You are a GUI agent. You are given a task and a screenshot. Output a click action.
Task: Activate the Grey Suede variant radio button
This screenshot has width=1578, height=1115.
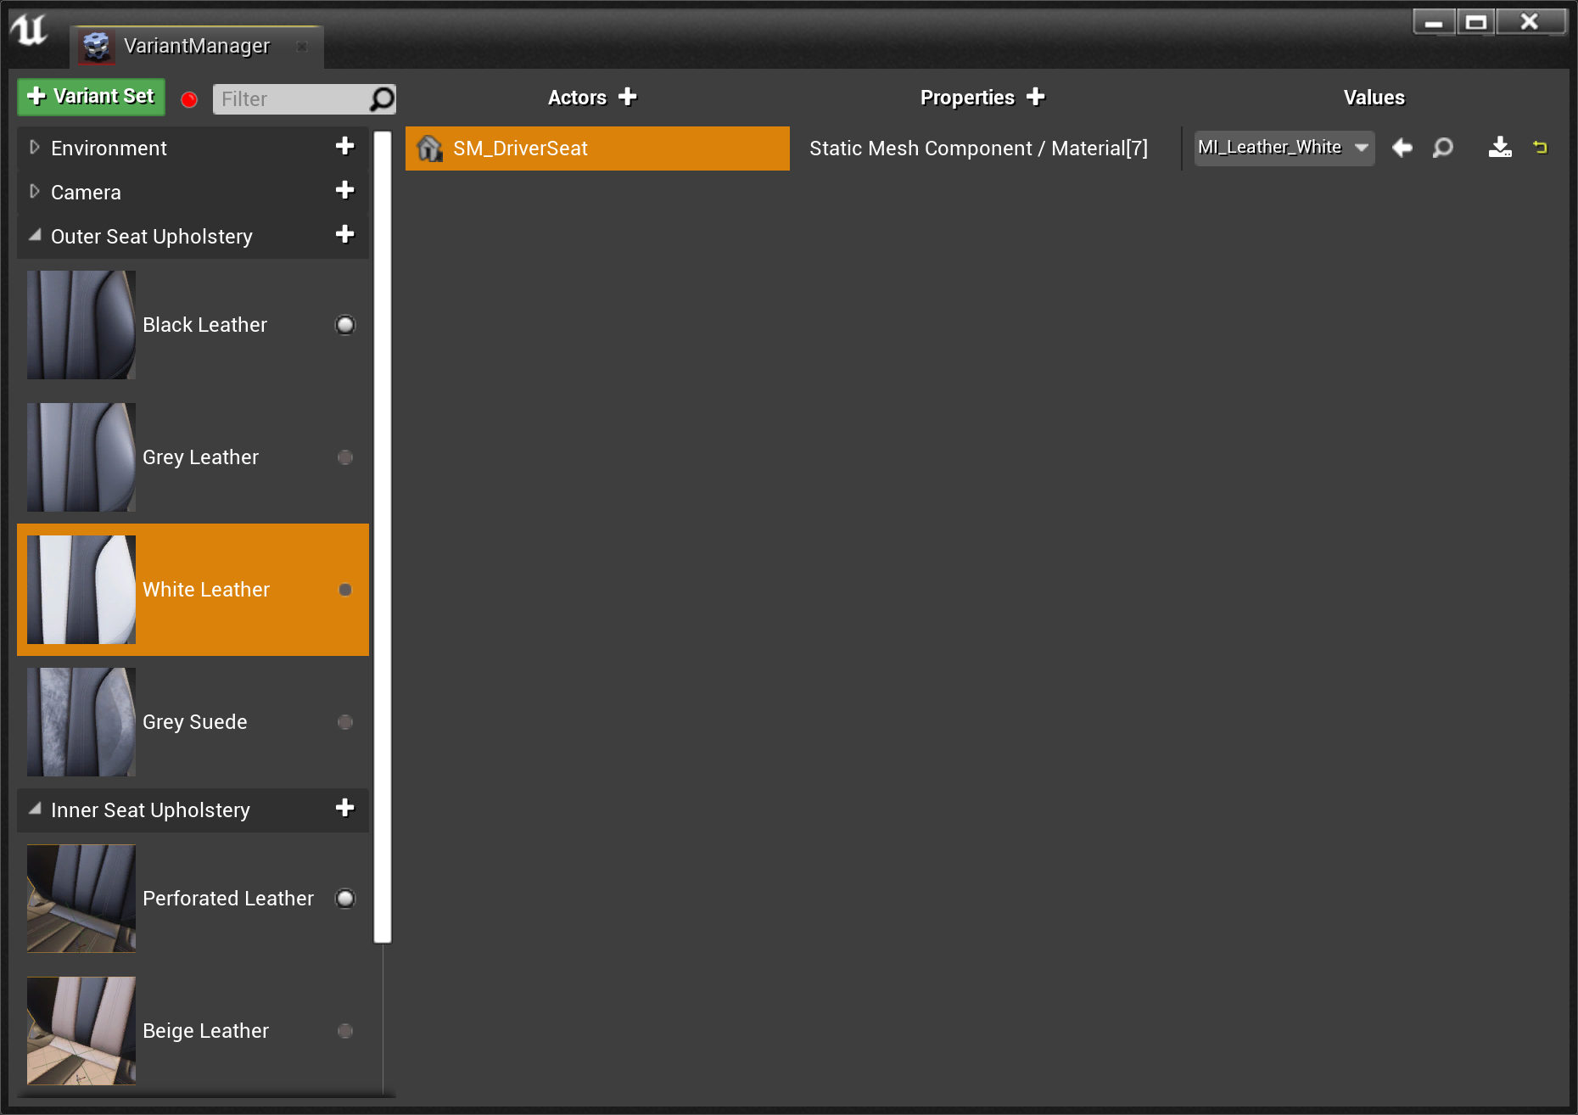click(x=345, y=722)
